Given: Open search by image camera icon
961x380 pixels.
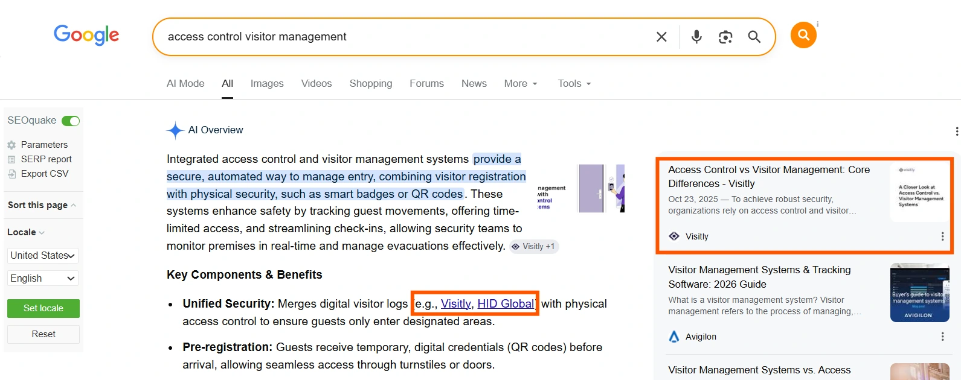Looking at the screenshot, I should pos(725,37).
